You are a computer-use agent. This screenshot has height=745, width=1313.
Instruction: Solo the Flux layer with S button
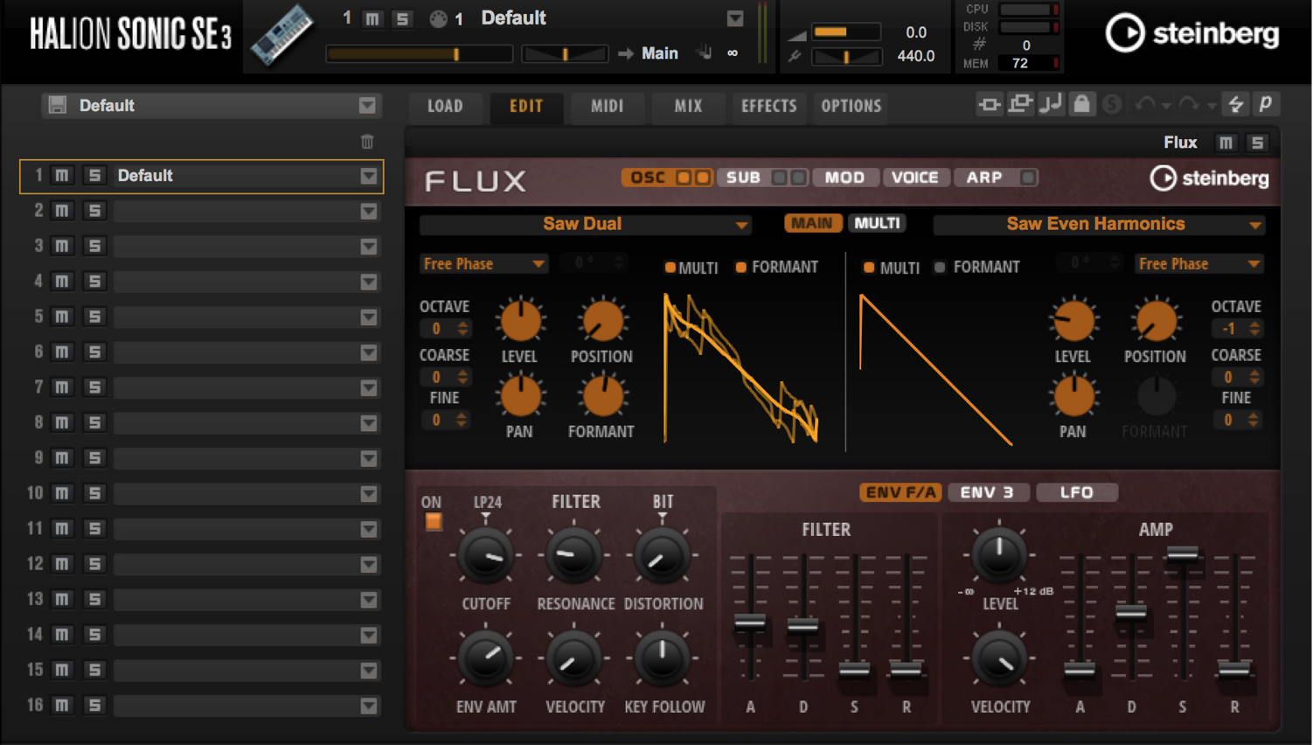1257,143
